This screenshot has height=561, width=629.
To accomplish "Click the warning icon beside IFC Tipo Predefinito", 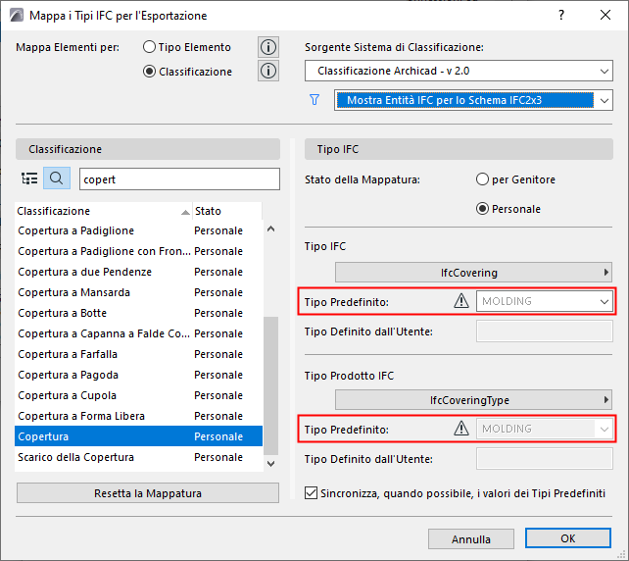I will click(x=461, y=301).
